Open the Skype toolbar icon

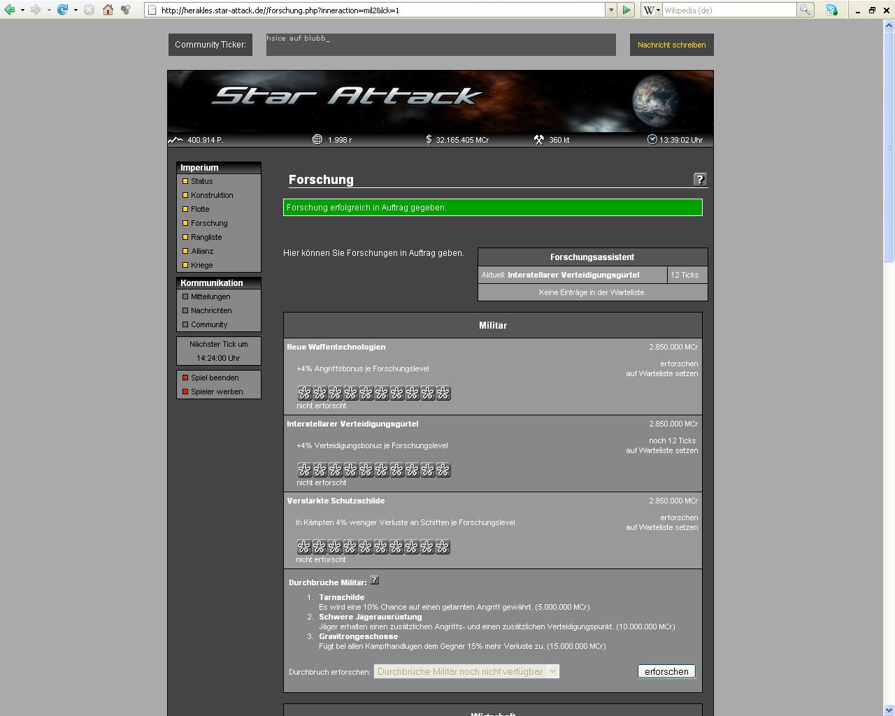click(x=831, y=10)
